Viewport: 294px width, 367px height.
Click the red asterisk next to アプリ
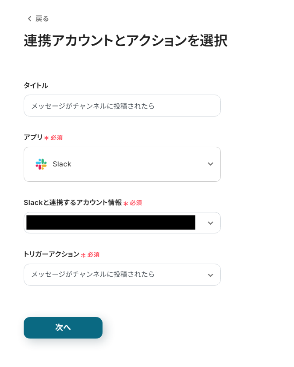(x=46, y=138)
